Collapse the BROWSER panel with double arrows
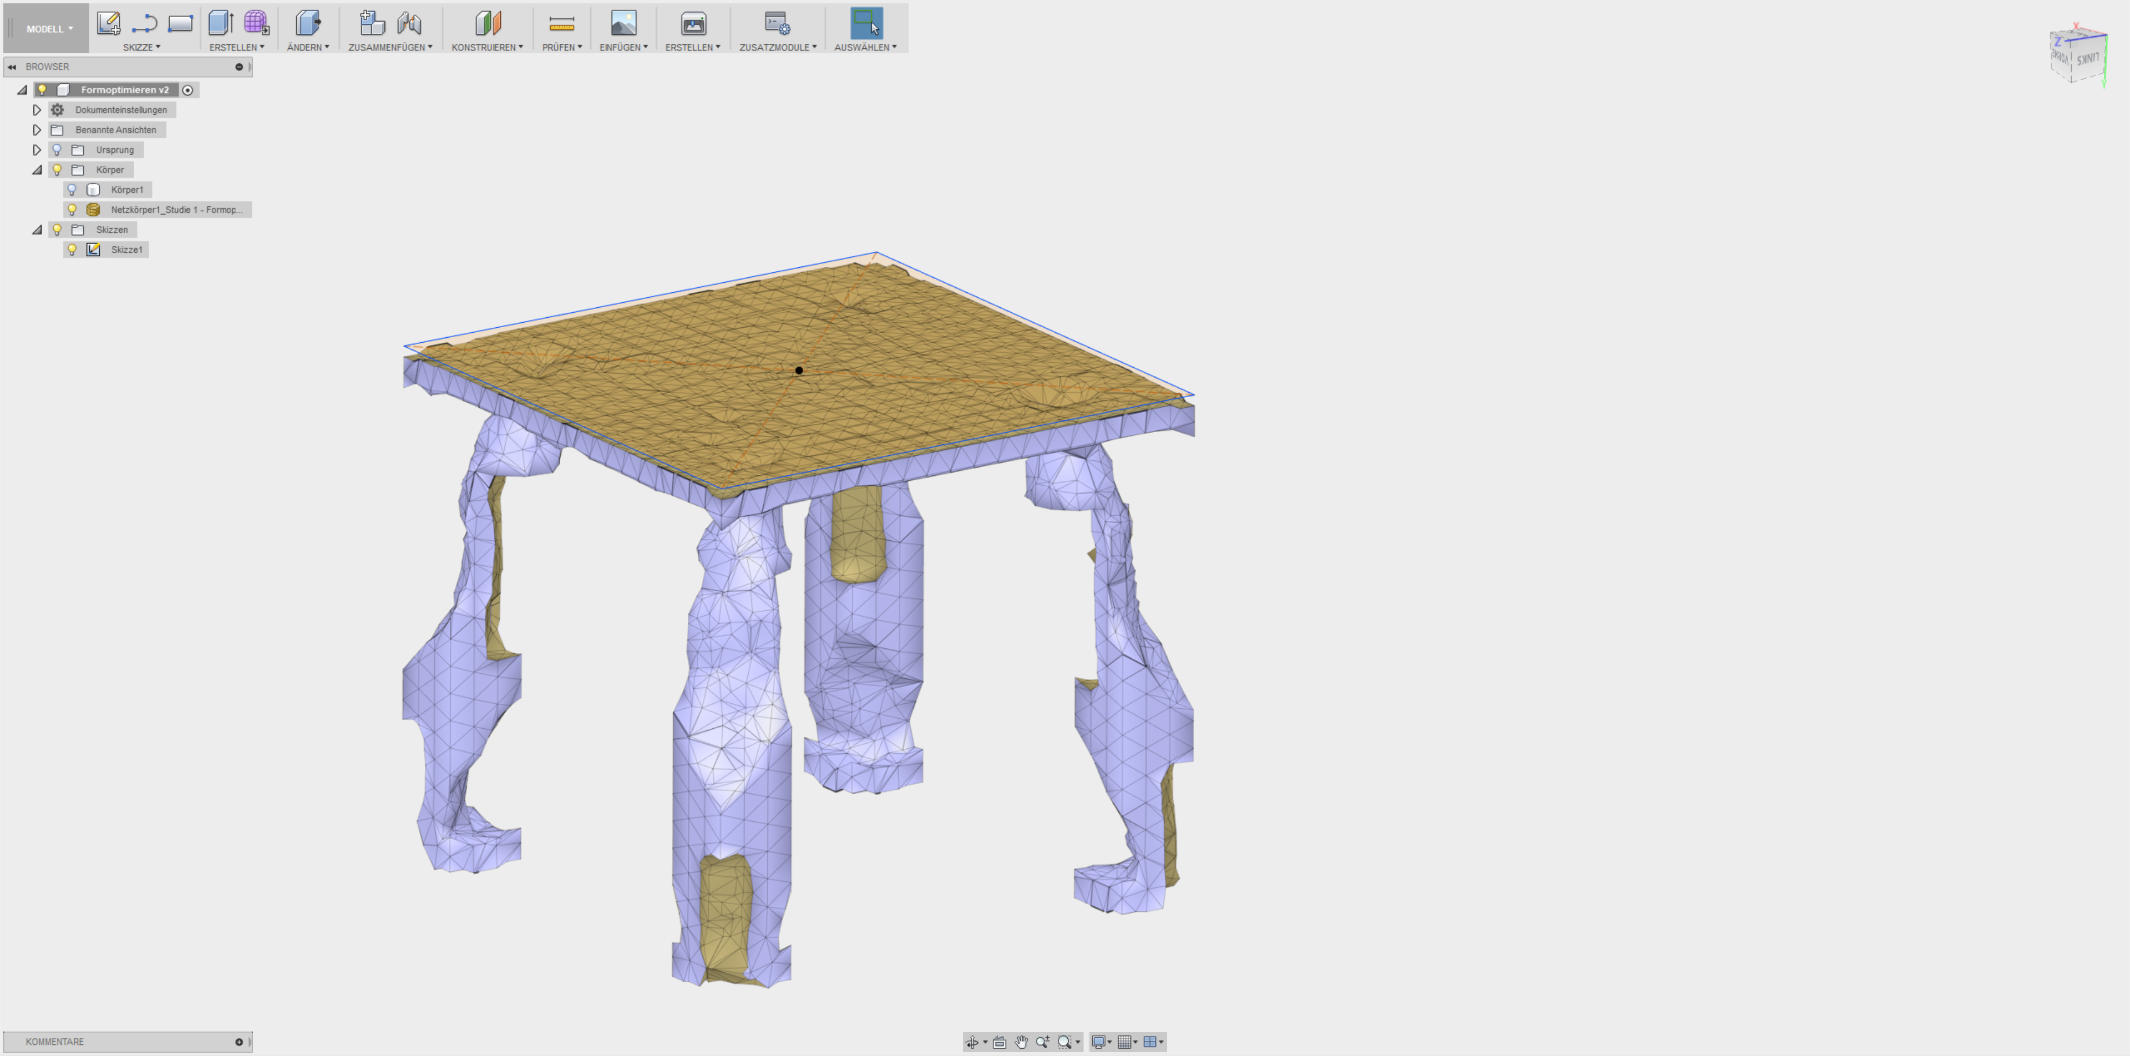 click(12, 67)
